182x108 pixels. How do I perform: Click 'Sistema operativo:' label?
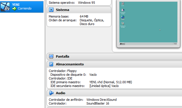pyautogui.click(x=62, y=3)
